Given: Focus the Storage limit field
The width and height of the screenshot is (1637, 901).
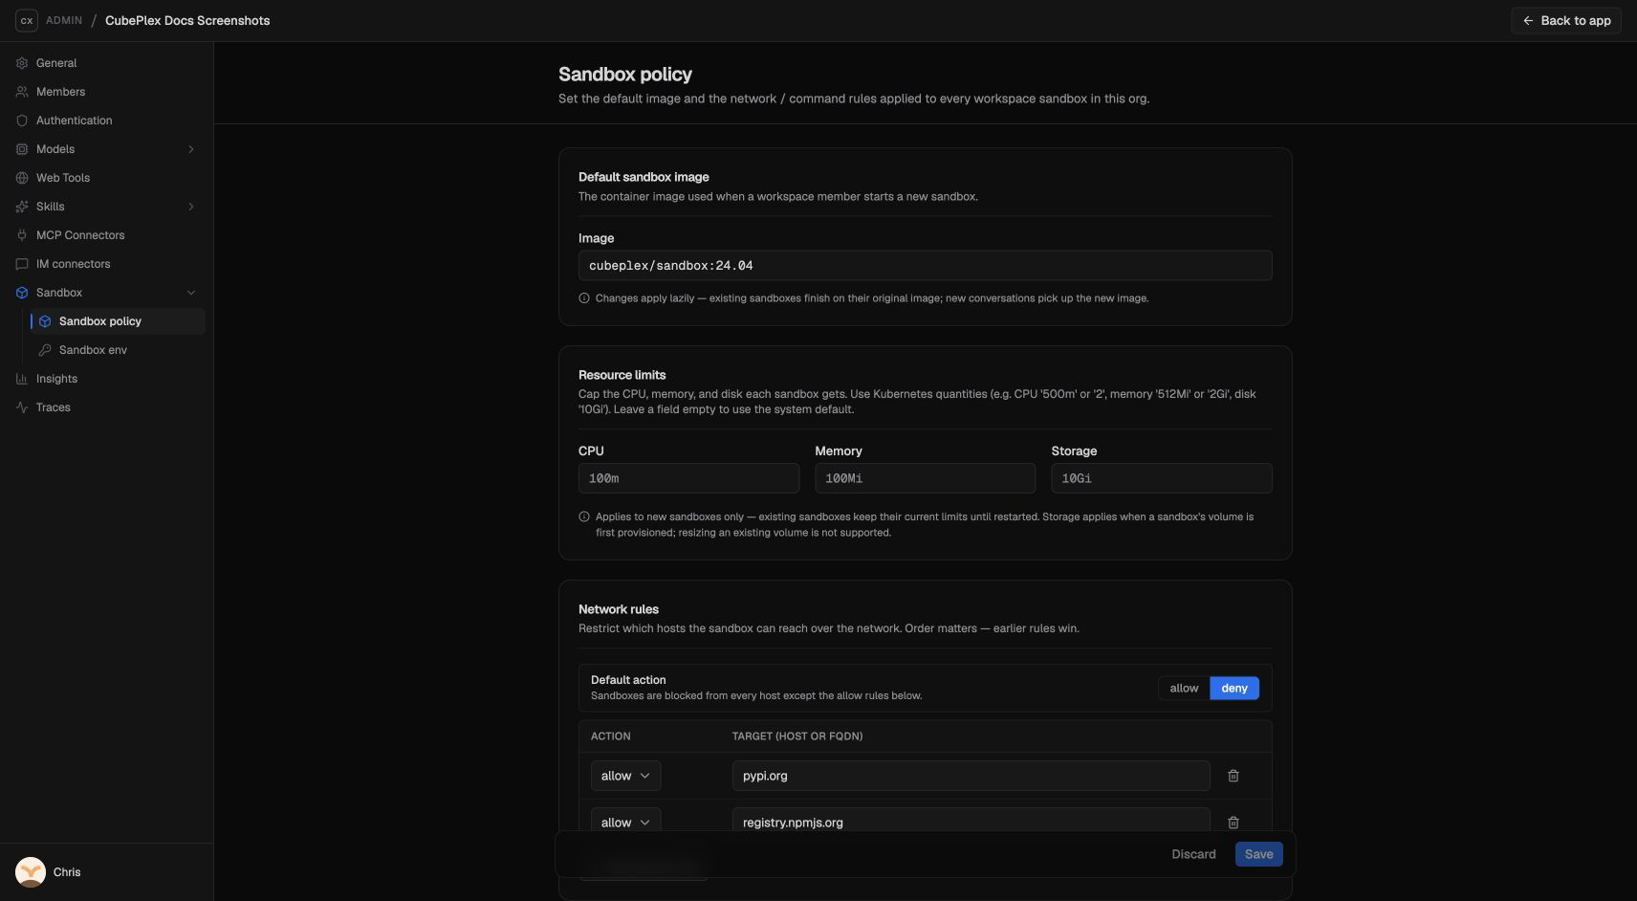Looking at the screenshot, I should pyautogui.click(x=1162, y=478).
